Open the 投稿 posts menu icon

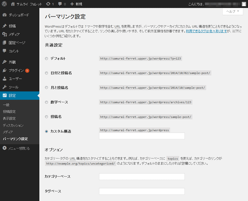[x=4, y=26]
